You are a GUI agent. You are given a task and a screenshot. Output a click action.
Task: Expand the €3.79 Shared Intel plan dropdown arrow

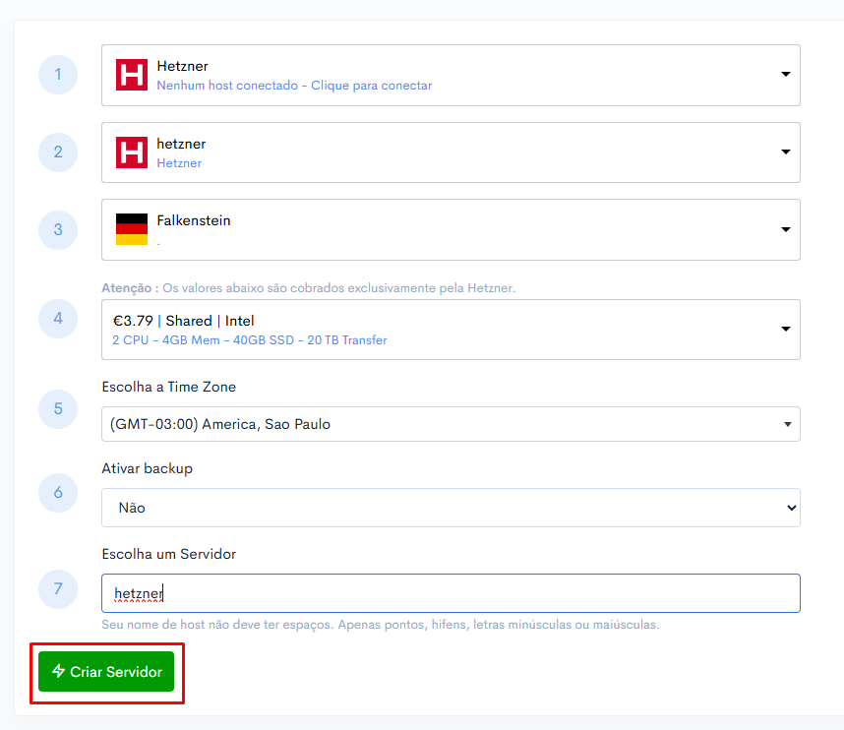click(785, 329)
